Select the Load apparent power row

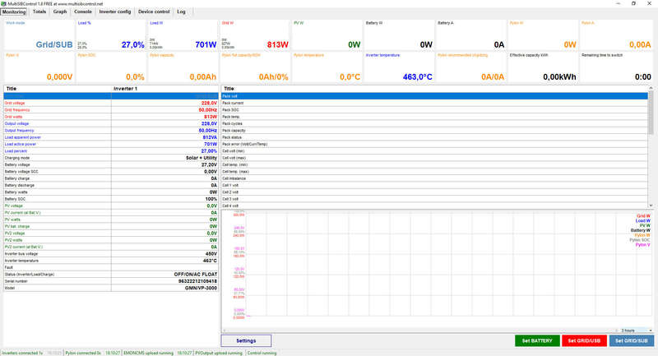click(111, 137)
